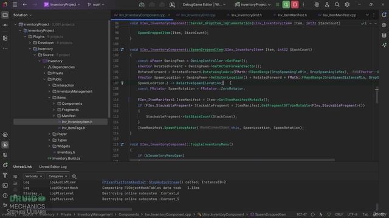Open the Structure tool window icon
This screenshot has width=389, height=218.
coord(5,38)
